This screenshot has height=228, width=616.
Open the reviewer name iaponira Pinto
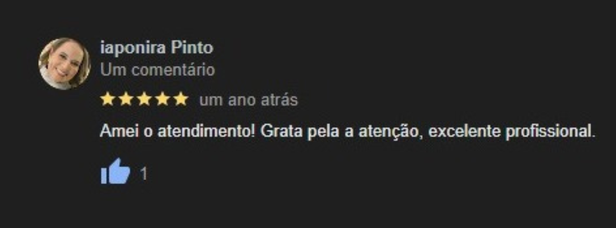(157, 48)
